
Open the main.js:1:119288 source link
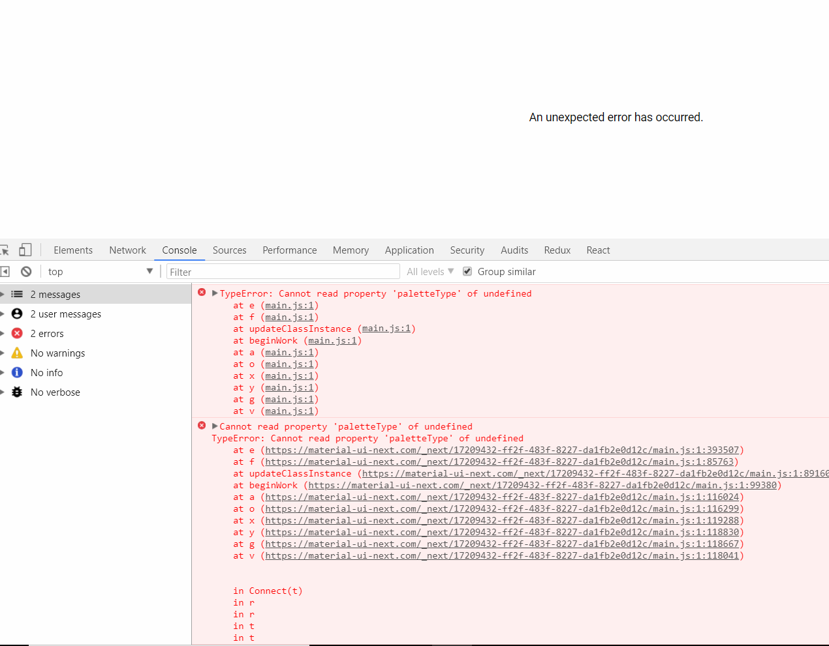click(502, 520)
